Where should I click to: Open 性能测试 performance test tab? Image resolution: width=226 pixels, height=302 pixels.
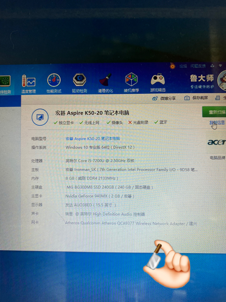(54, 83)
